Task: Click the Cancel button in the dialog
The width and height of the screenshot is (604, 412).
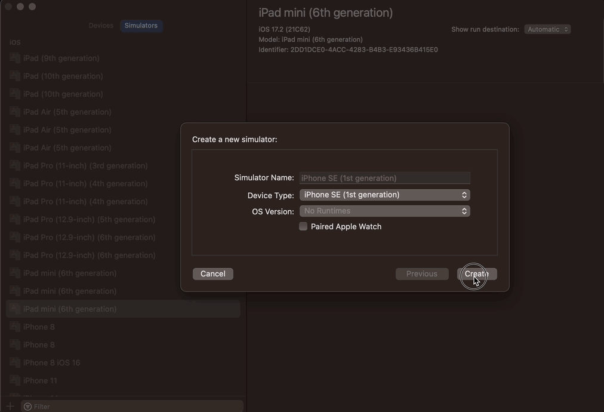Action: tap(212, 273)
